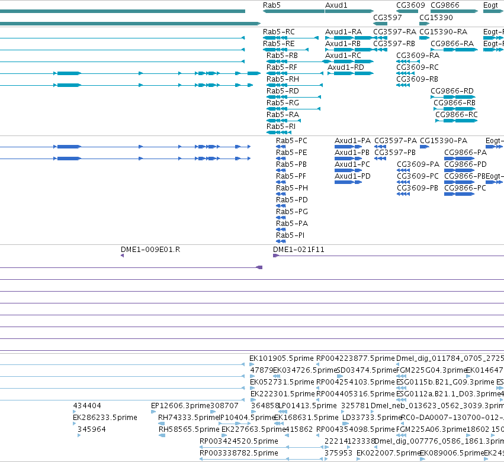Viewport: 504px width, 462px height.
Task: Select the CG9866-PA protein label
Action: [466, 153]
